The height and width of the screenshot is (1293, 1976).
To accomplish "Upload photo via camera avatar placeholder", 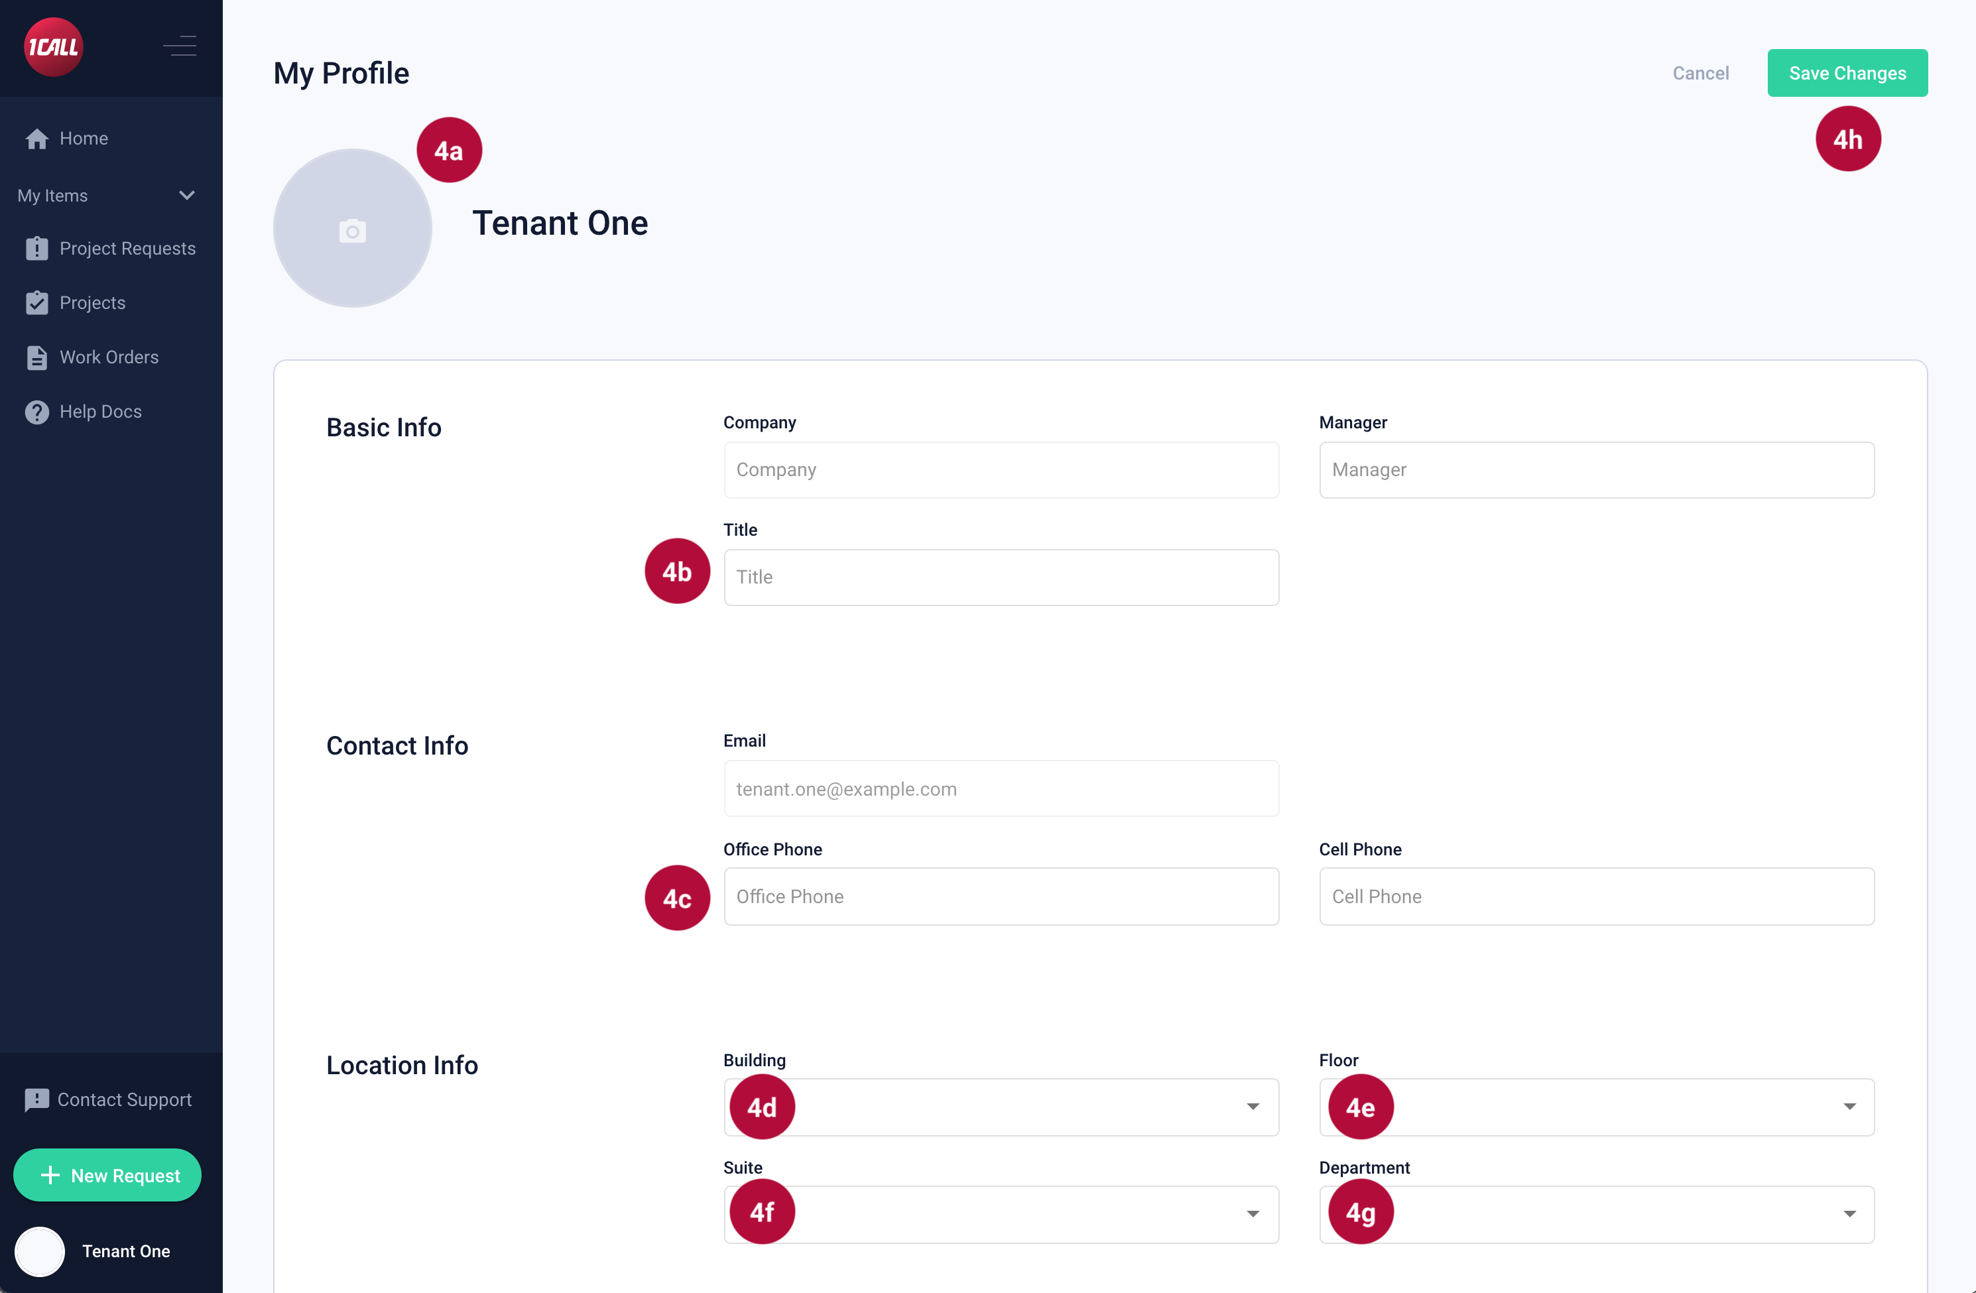I will pyautogui.click(x=352, y=229).
